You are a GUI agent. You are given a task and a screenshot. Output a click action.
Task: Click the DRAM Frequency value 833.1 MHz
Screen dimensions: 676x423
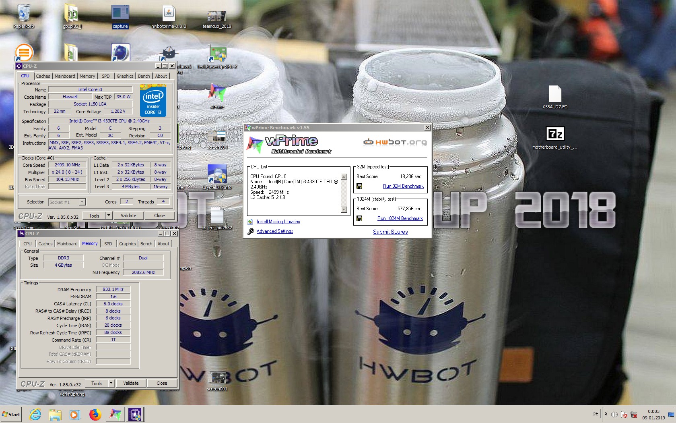[x=113, y=289]
